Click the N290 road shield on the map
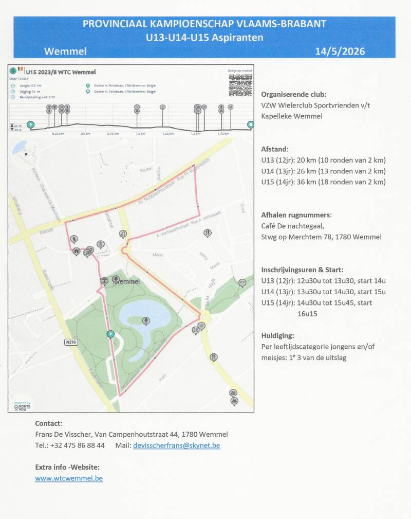Screen dimensions: 411x519 [x=71, y=342]
